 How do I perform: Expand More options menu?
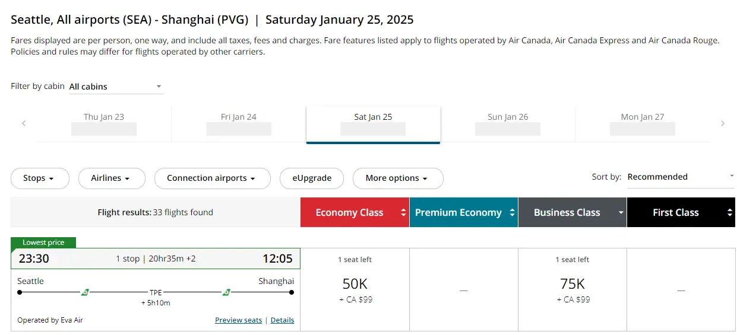pos(397,178)
